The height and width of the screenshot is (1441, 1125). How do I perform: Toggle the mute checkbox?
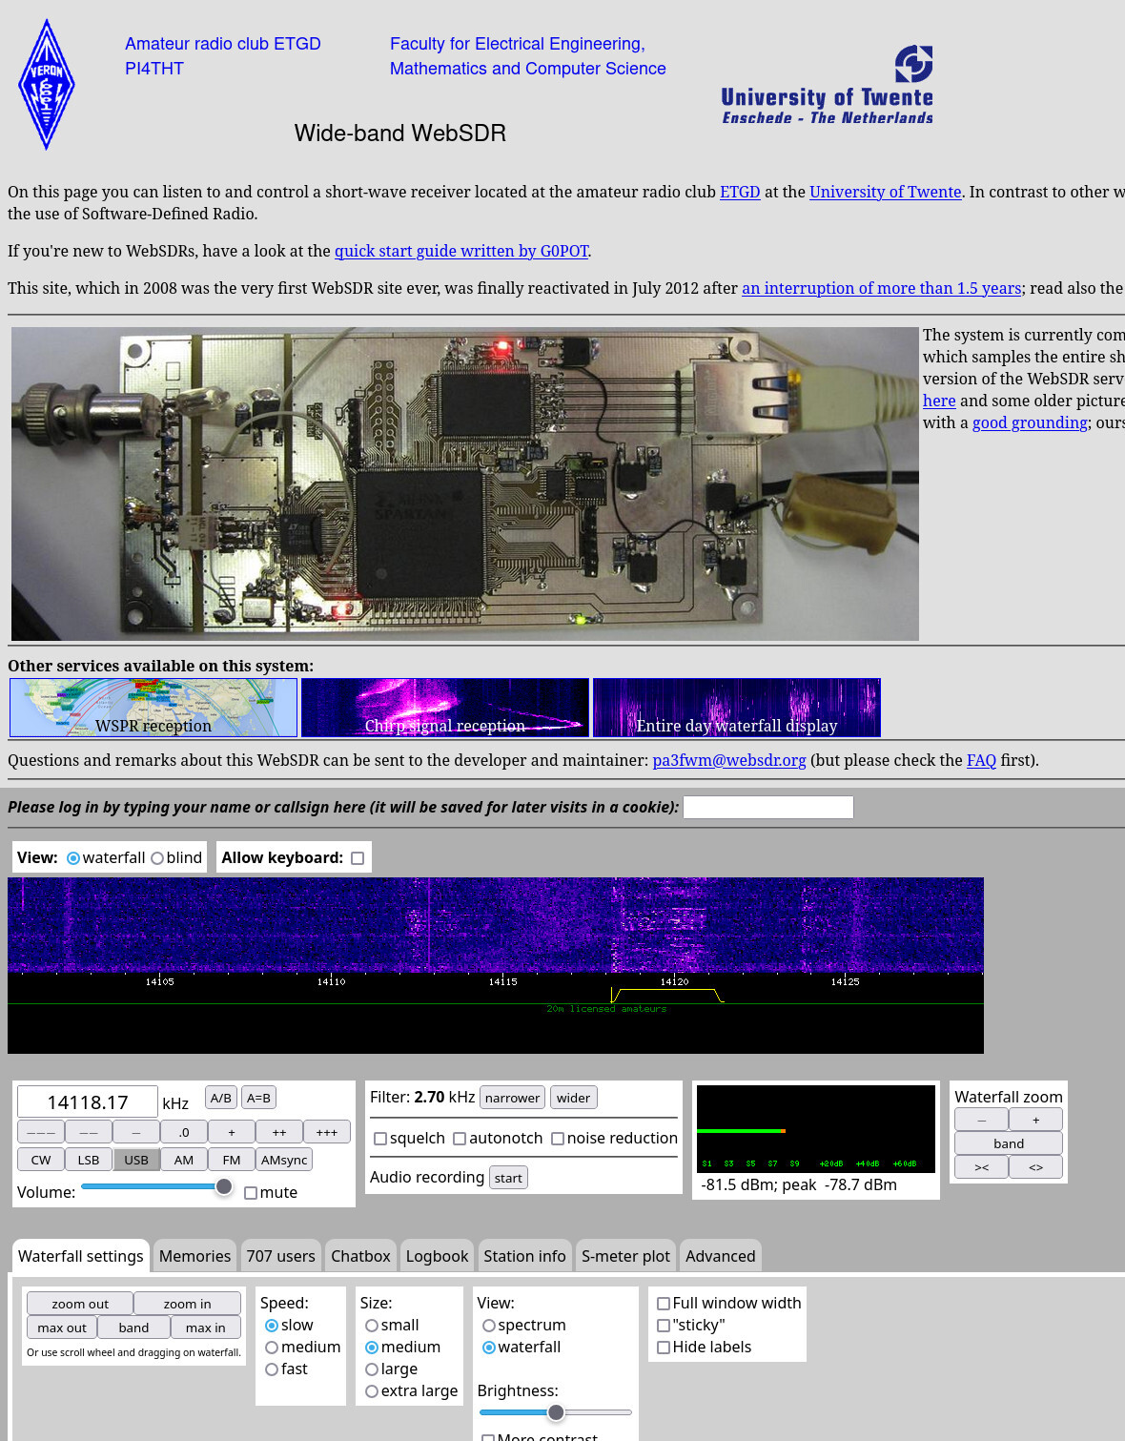(251, 1193)
